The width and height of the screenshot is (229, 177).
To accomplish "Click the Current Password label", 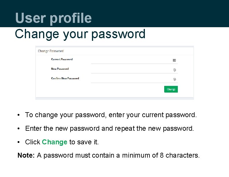I will pyautogui.click(x=62, y=59).
